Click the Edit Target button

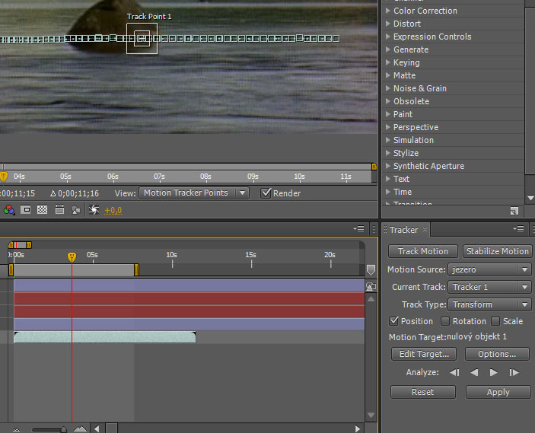click(424, 354)
